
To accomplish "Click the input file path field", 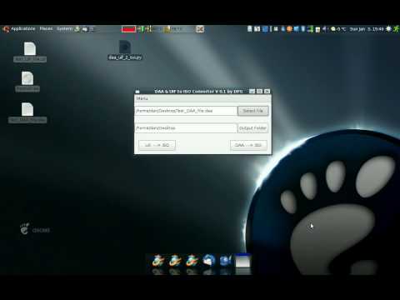I will tap(186, 111).
